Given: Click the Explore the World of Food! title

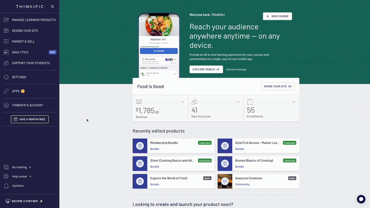Looking at the screenshot, I should click(x=169, y=178).
